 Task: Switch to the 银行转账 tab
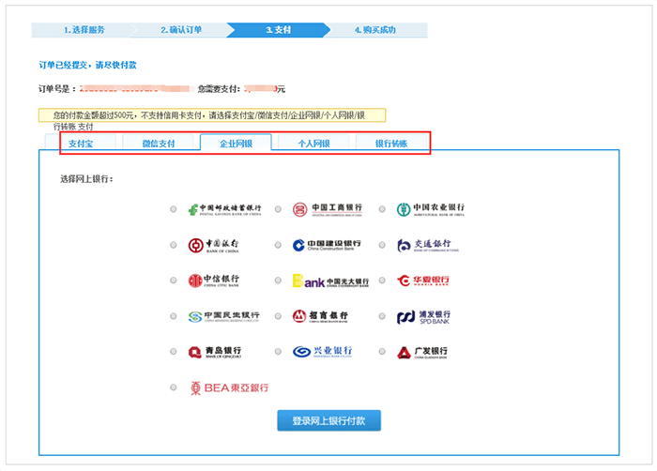click(391, 143)
